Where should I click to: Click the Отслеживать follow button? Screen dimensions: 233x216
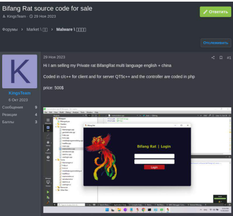[x=216, y=43]
